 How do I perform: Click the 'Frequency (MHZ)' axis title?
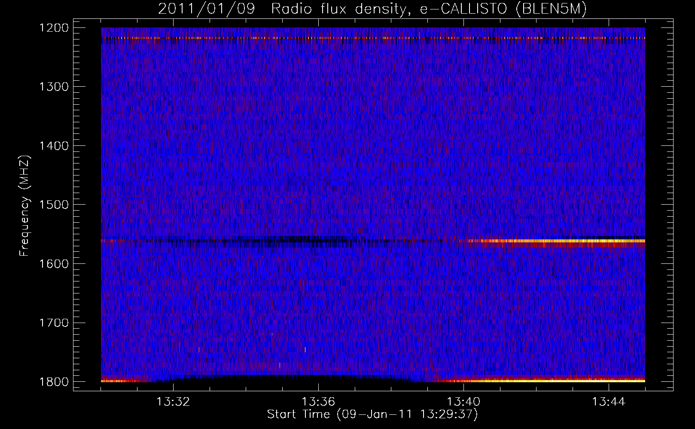[x=25, y=206]
